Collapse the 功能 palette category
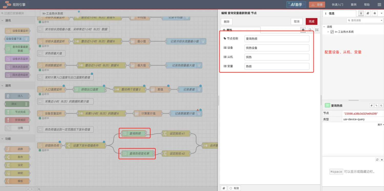 pyautogui.click(x=17, y=139)
